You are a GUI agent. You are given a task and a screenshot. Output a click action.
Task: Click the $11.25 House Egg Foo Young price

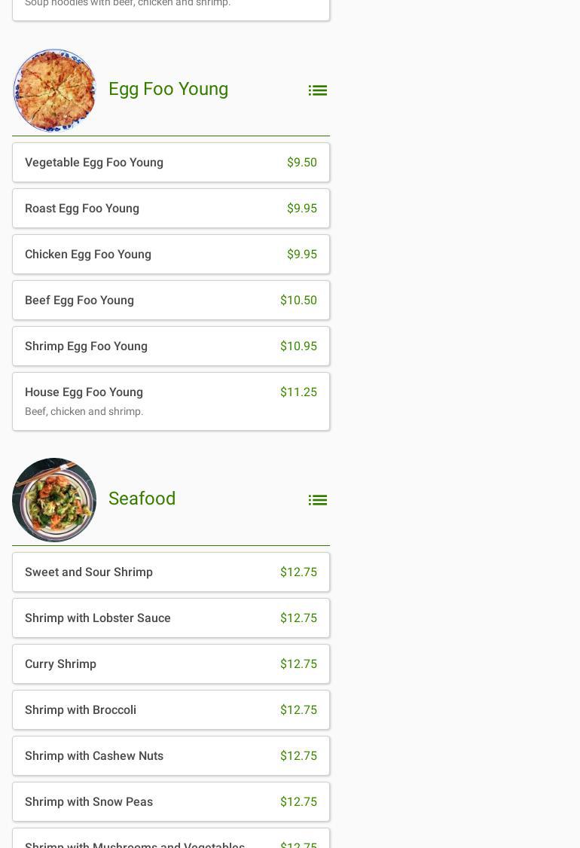(x=298, y=392)
